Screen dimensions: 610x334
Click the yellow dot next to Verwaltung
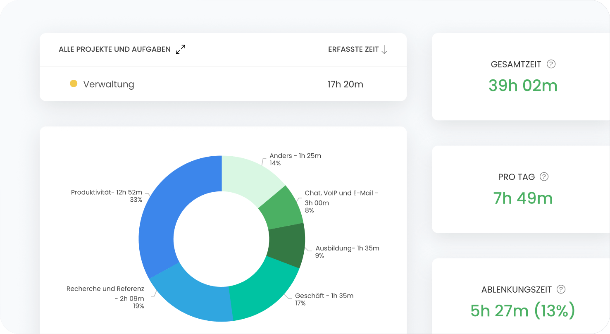pos(74,84)
